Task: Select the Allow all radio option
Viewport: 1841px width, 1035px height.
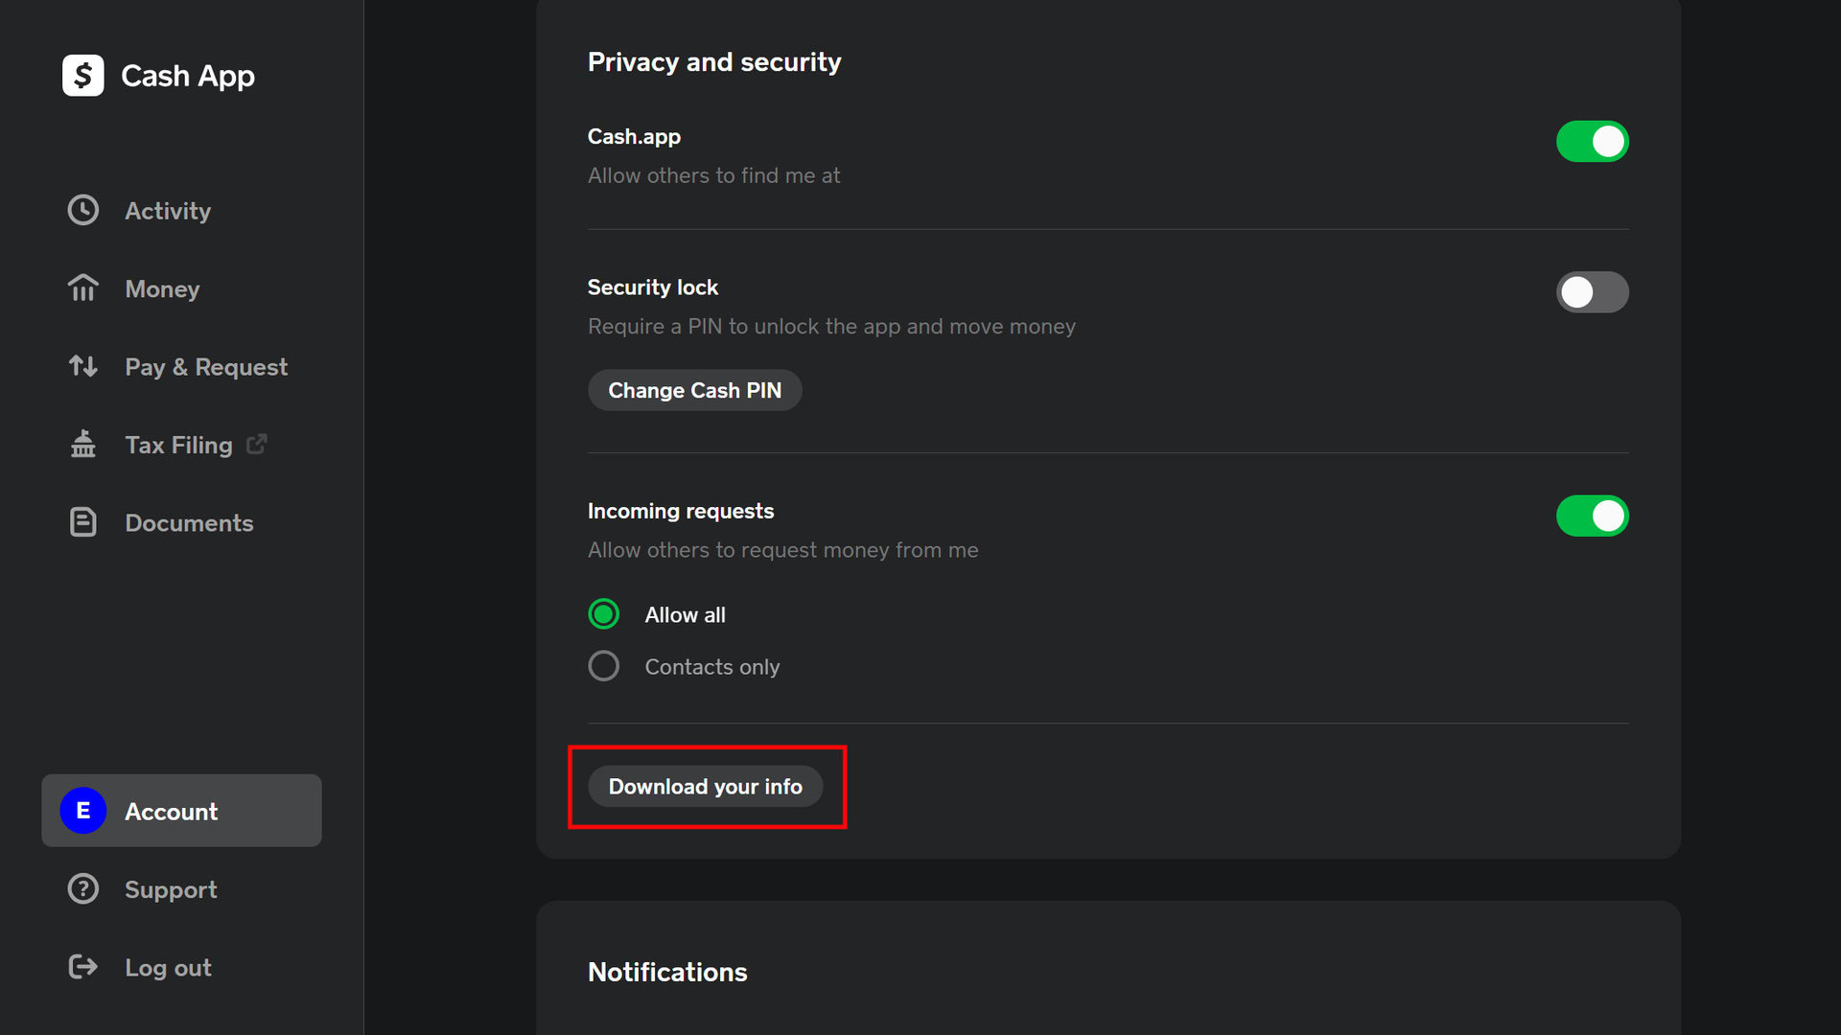Action: (x=604, y=614)
